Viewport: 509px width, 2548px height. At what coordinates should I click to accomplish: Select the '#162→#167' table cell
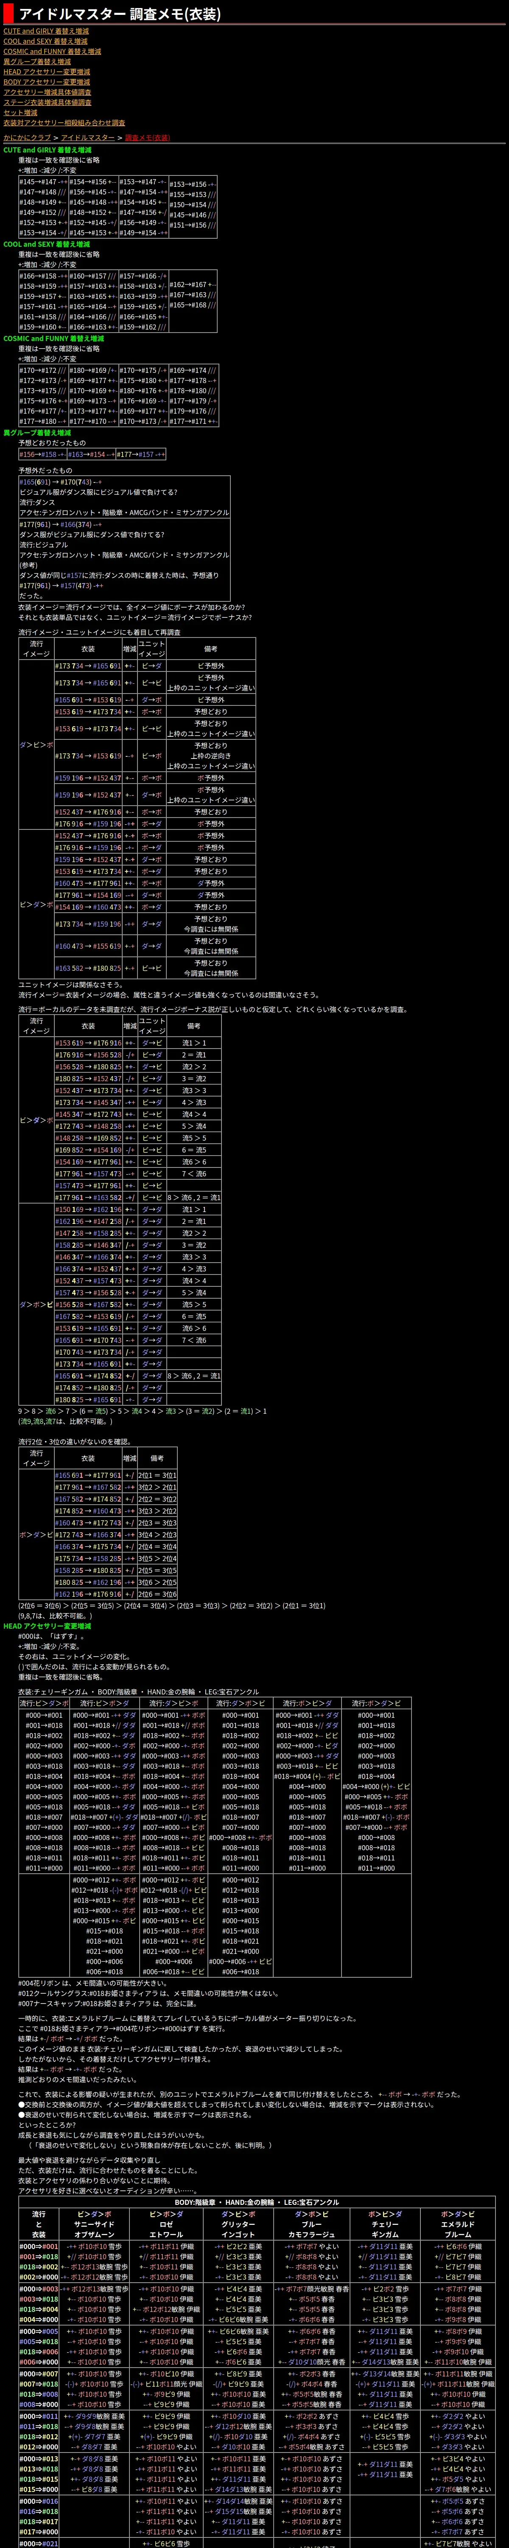(193, 285)
